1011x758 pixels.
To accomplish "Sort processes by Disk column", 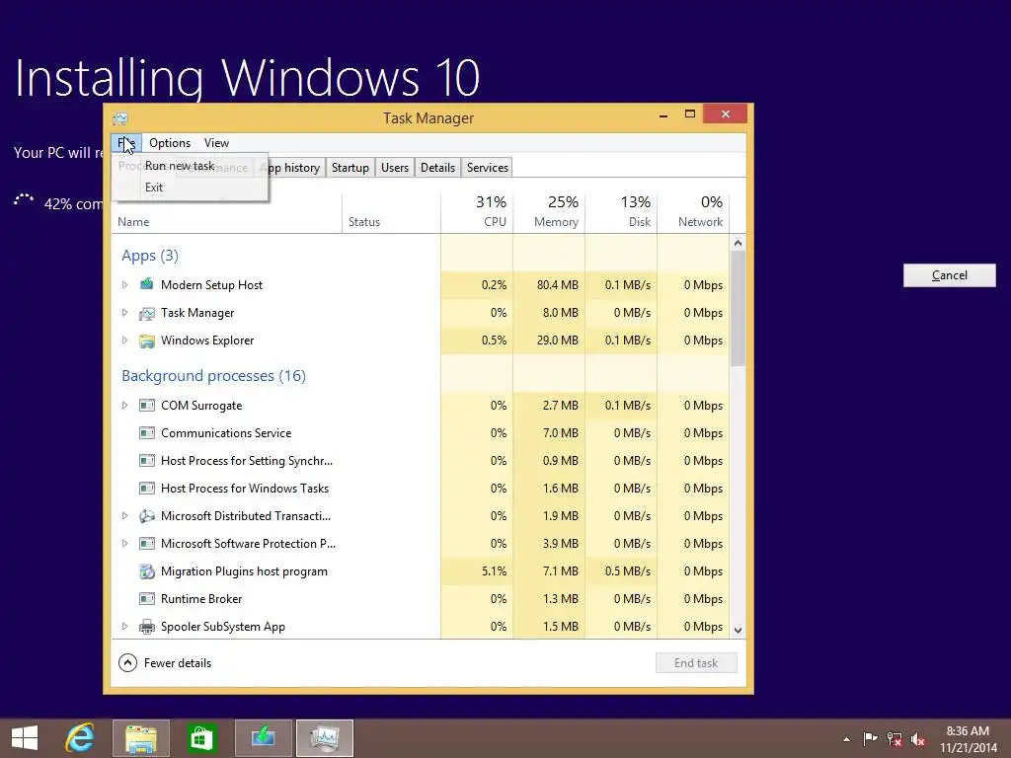I will 622,211.
